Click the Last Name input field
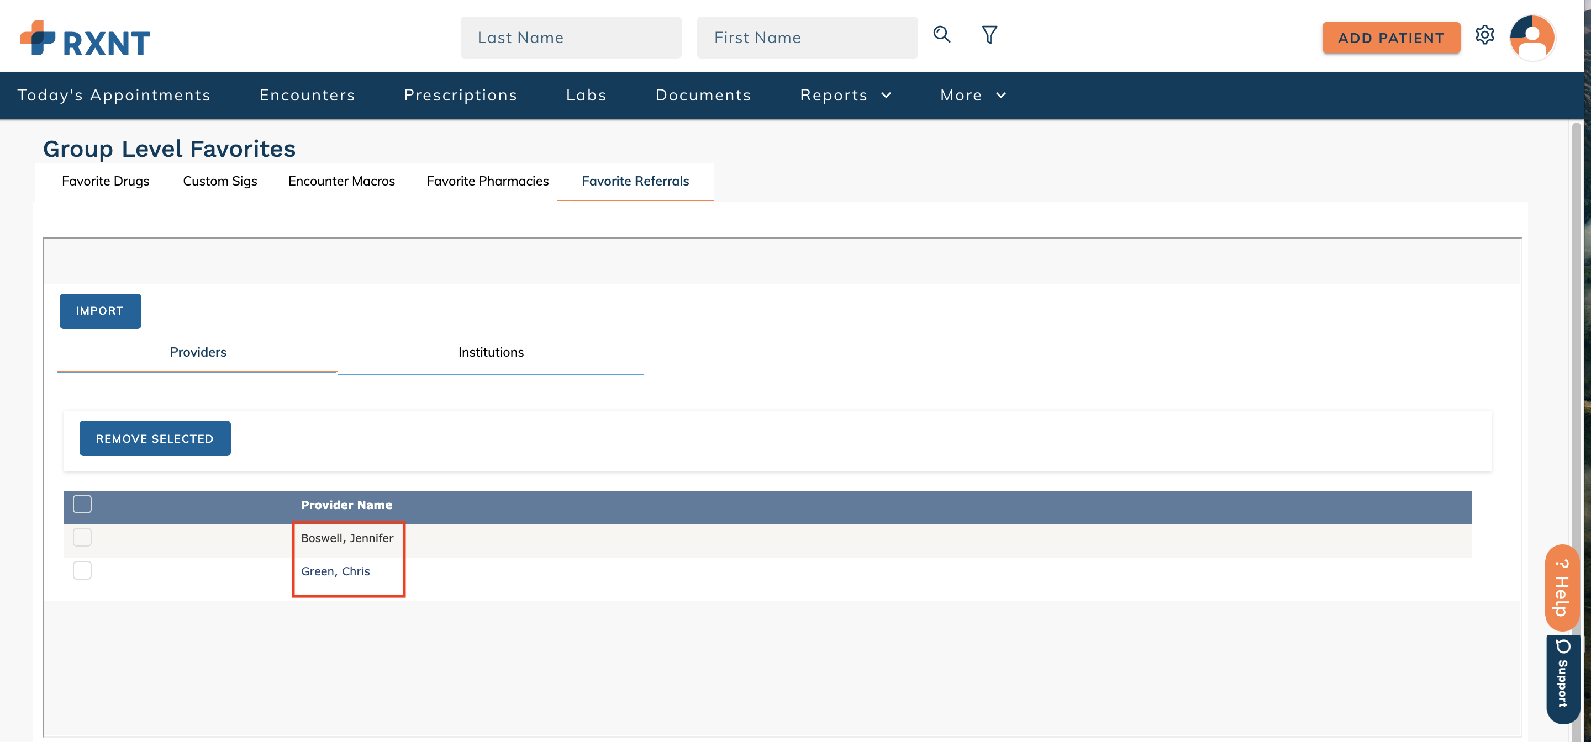 point(571,37)
